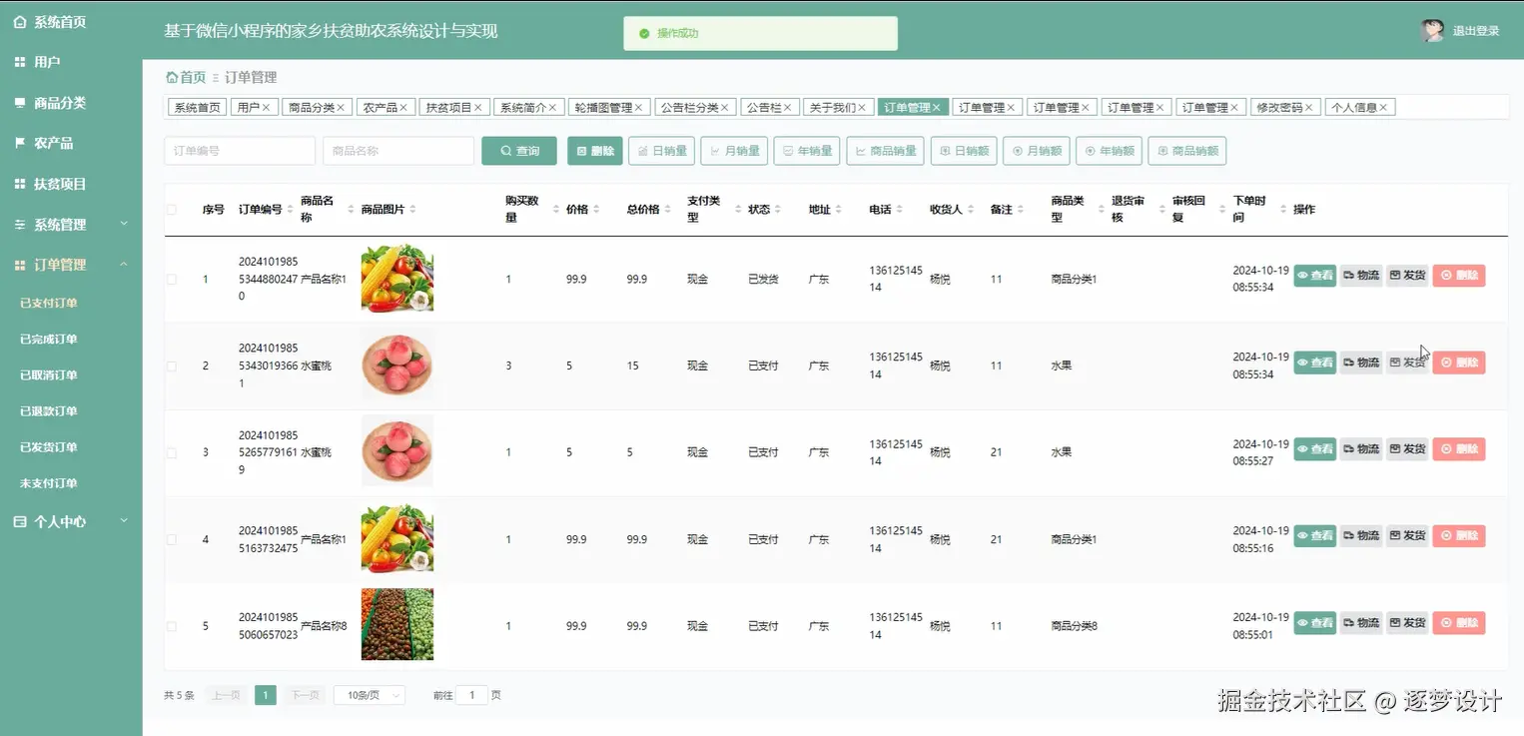The width and height of the screenshot is (1524, 736).
Task: Click 发货 for order row 3
Action: point(1407,449)
